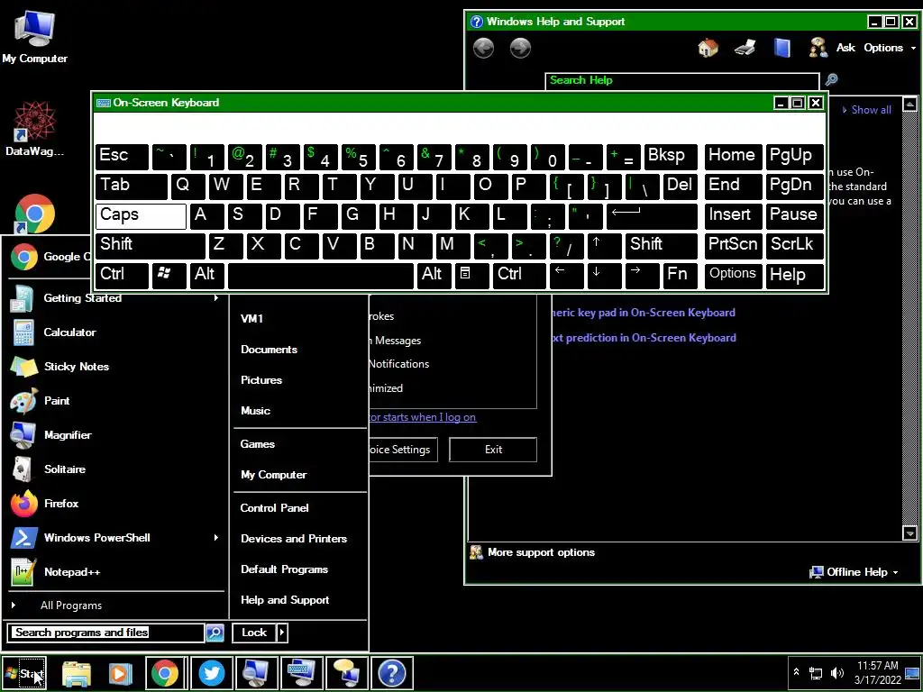Viewport: 923px width, 692px height.
Task: Toggle the Caps key on keyboard
Action: 141,215
